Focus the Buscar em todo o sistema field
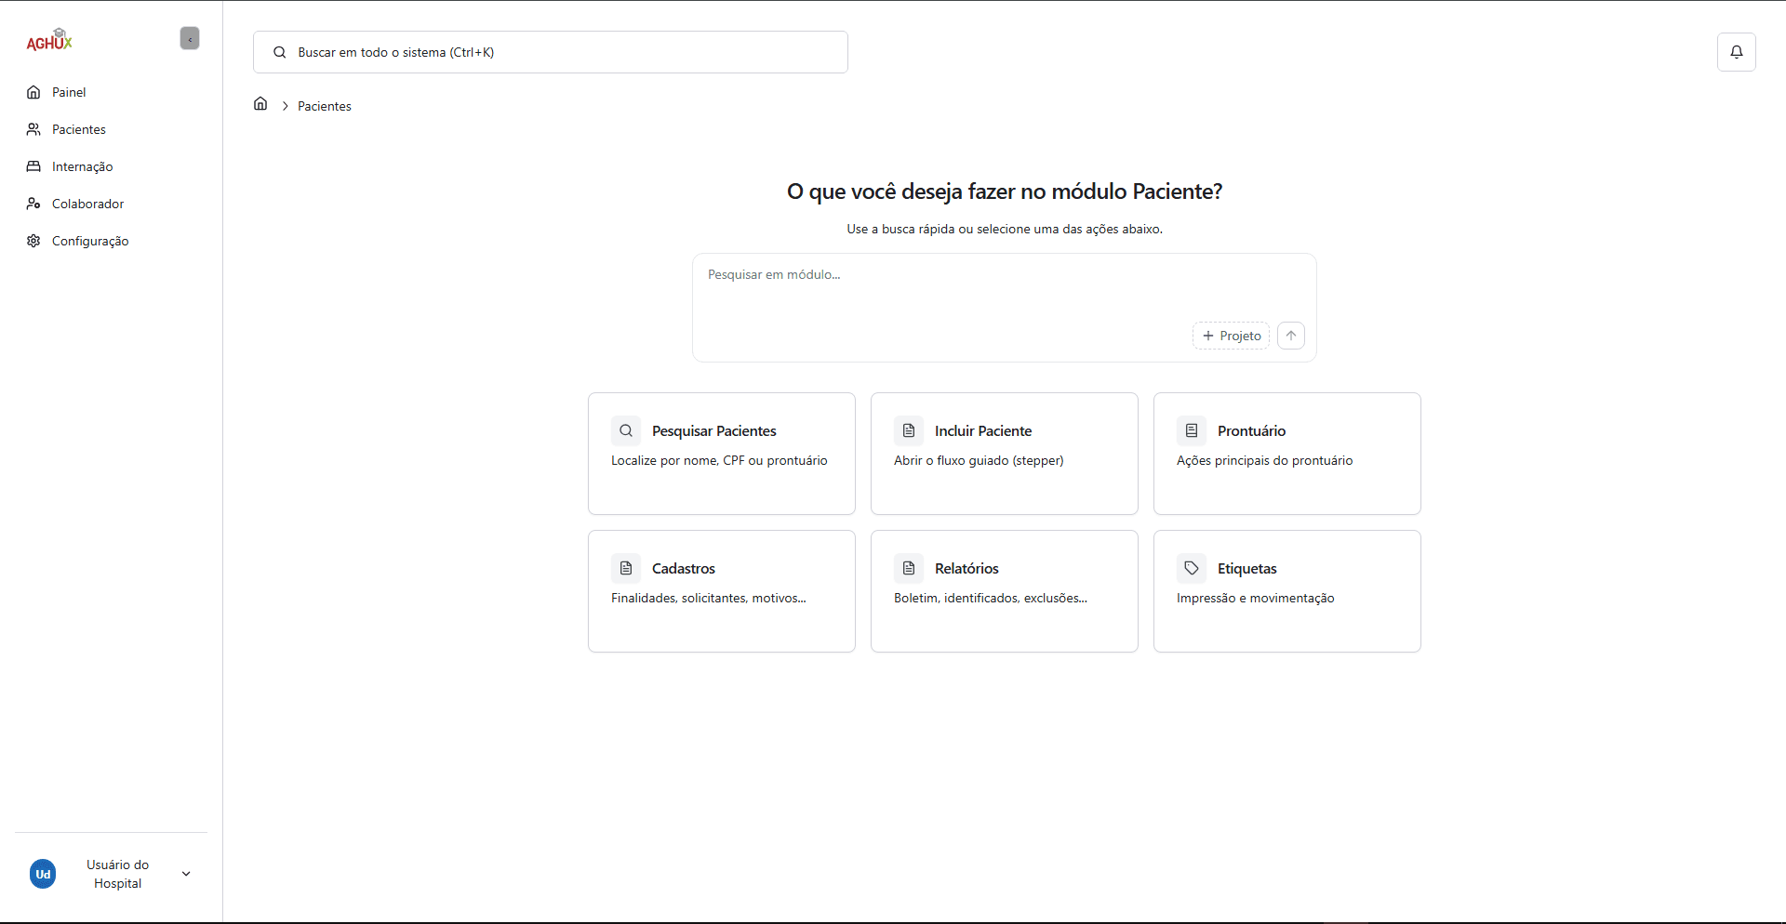 click(558, 52)
